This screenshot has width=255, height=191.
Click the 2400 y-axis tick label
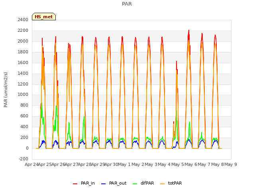[23, 19]
